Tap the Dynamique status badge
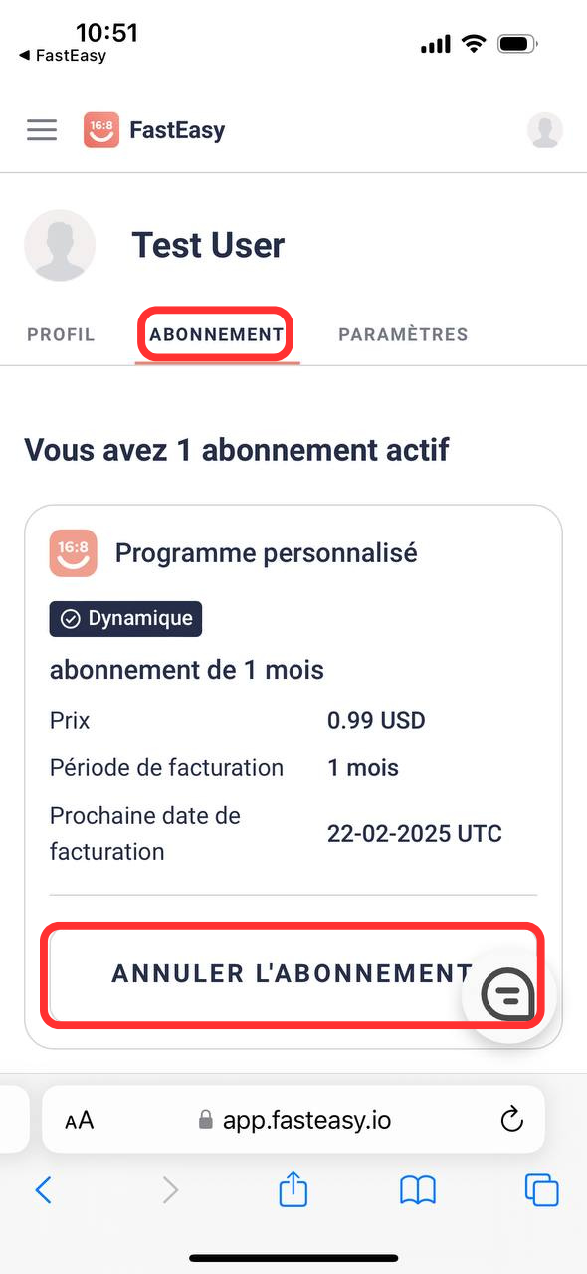 pyautogui.click(x=126, y=619)
